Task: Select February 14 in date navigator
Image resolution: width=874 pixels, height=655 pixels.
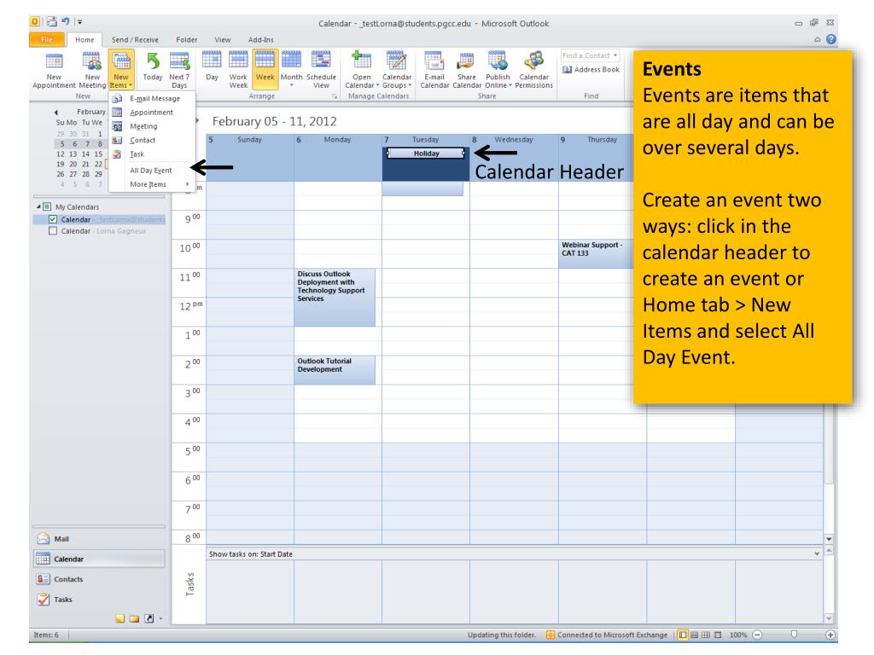Action: point(85,154)
